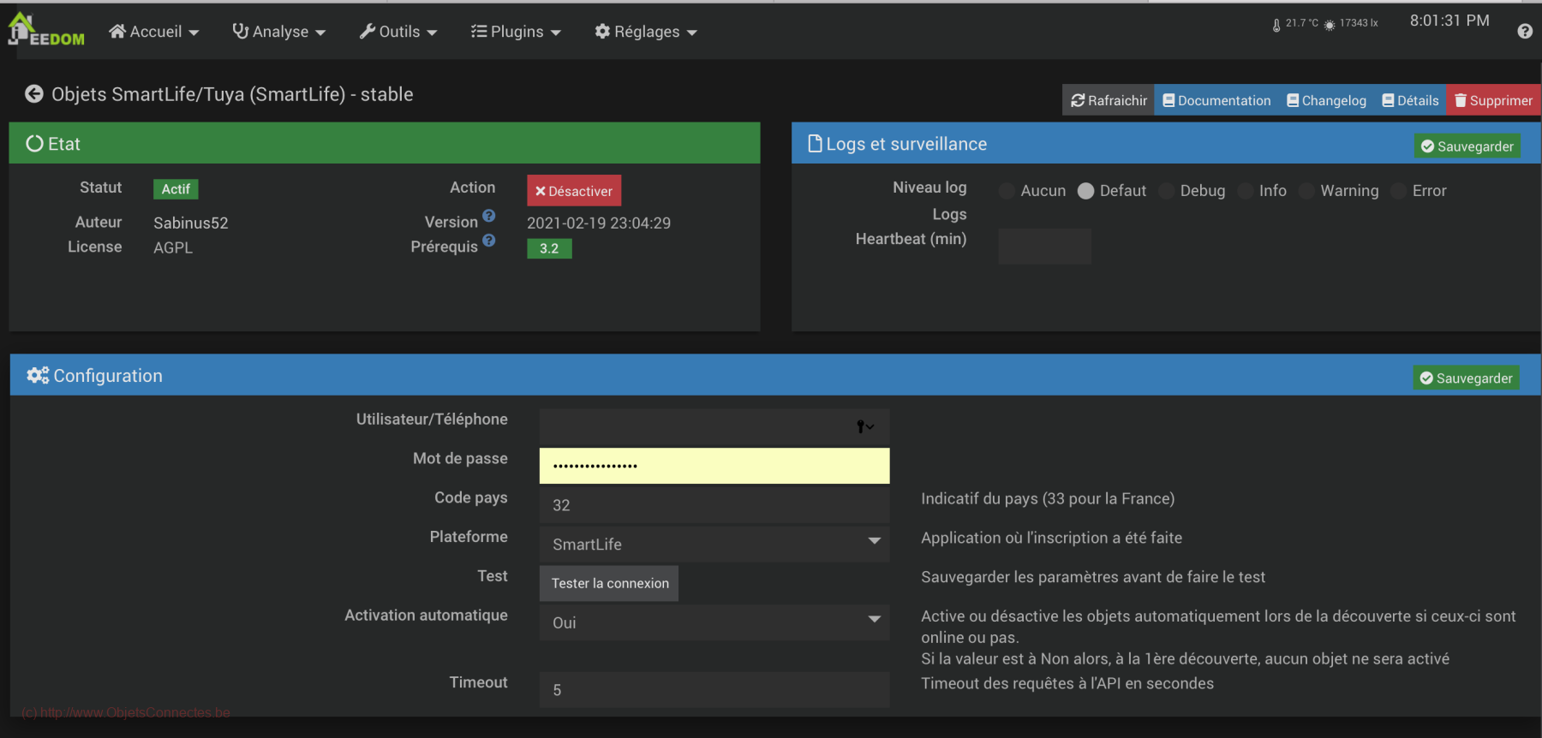This screenshot has height=738, width=1542.
Task: Click the Mot de passe field
Action: click(x=714, y=466)
